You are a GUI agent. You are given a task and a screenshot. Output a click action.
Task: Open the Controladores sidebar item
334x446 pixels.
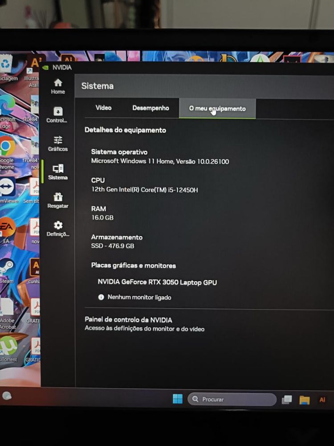click(x=57, y=115)
